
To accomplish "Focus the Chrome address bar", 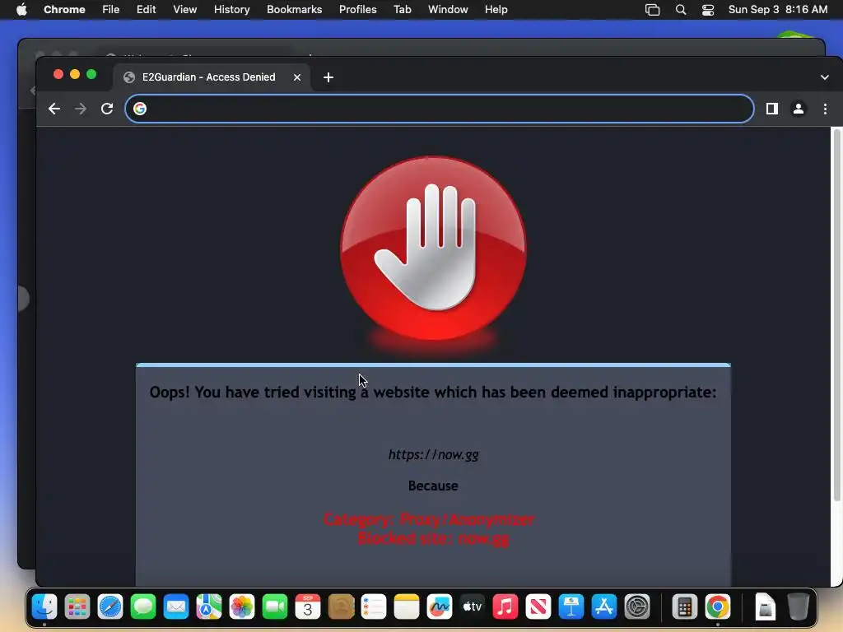I will coord(440,109).
